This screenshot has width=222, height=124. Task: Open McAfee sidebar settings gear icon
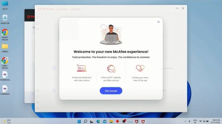(x=37, y=102)
